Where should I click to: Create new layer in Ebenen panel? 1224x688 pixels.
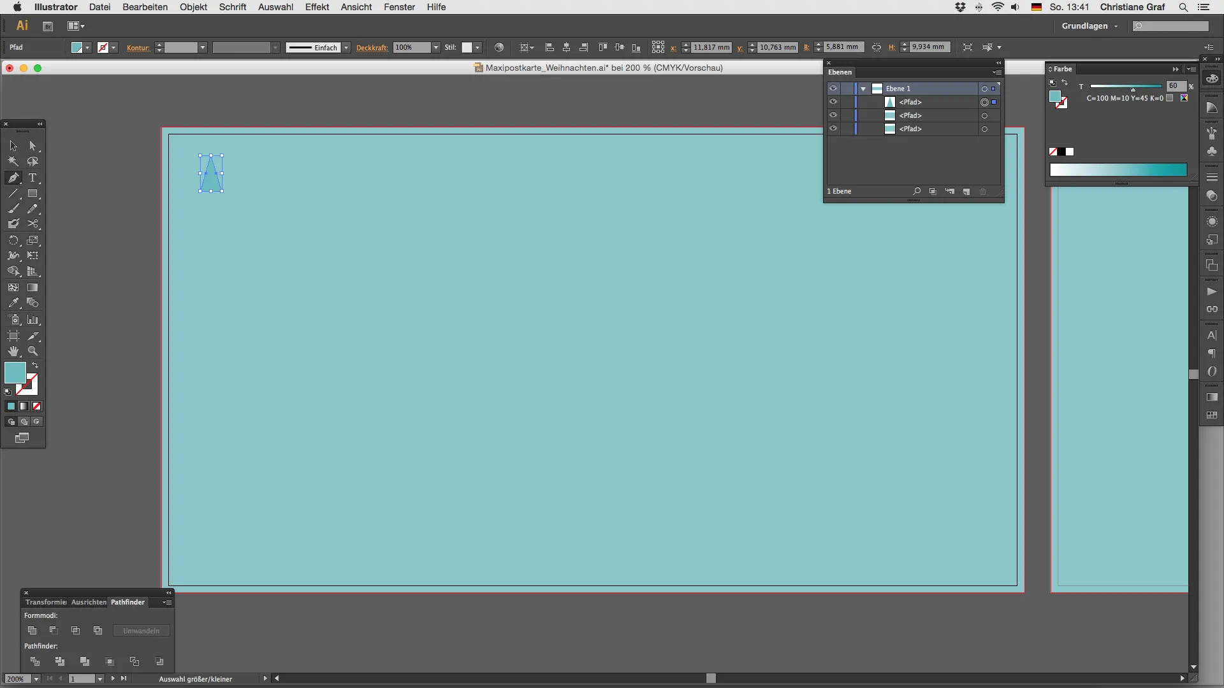pyautogui.click(x=966, y=192)
